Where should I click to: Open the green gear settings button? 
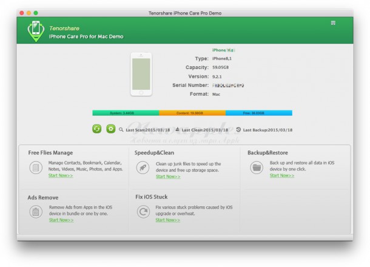pyautogui.click(x=110, y=129)
